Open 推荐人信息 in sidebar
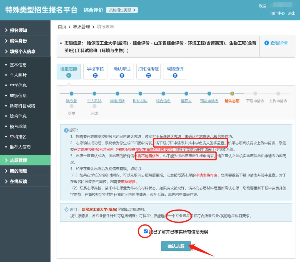Image resolution: width=300 pixels, height=262 pixels. 20,147
